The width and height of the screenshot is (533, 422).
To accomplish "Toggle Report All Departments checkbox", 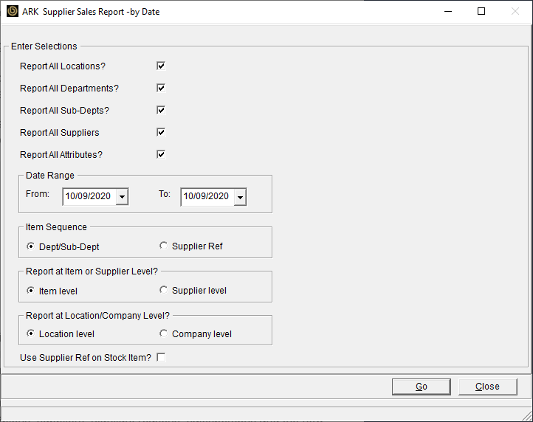I will tap(161, 88).
